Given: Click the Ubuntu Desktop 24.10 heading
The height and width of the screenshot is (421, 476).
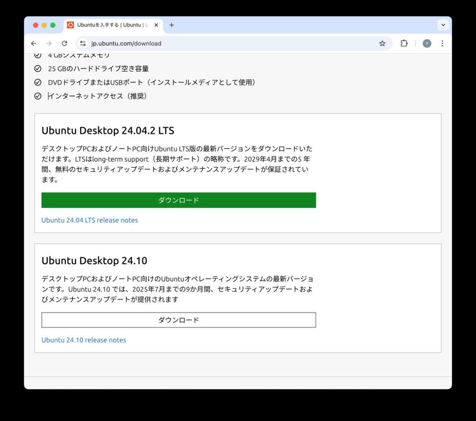Looking at the screenshot, I should 94,261.
